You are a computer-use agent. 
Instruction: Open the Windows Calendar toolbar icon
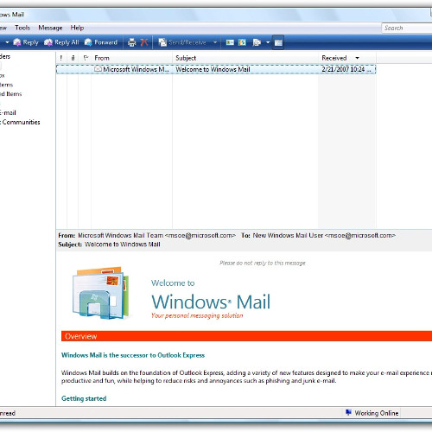click(x=242, y=42)
